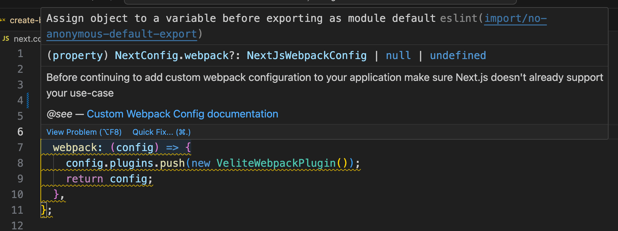
Task: Click line number 6 in the gutter
Action: [20, 132]
